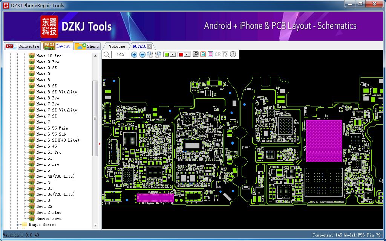Image resolution: width=386 pixels, height=241 pixels.
Task: Select Nova 2 Plus entry
Action: 49,212
